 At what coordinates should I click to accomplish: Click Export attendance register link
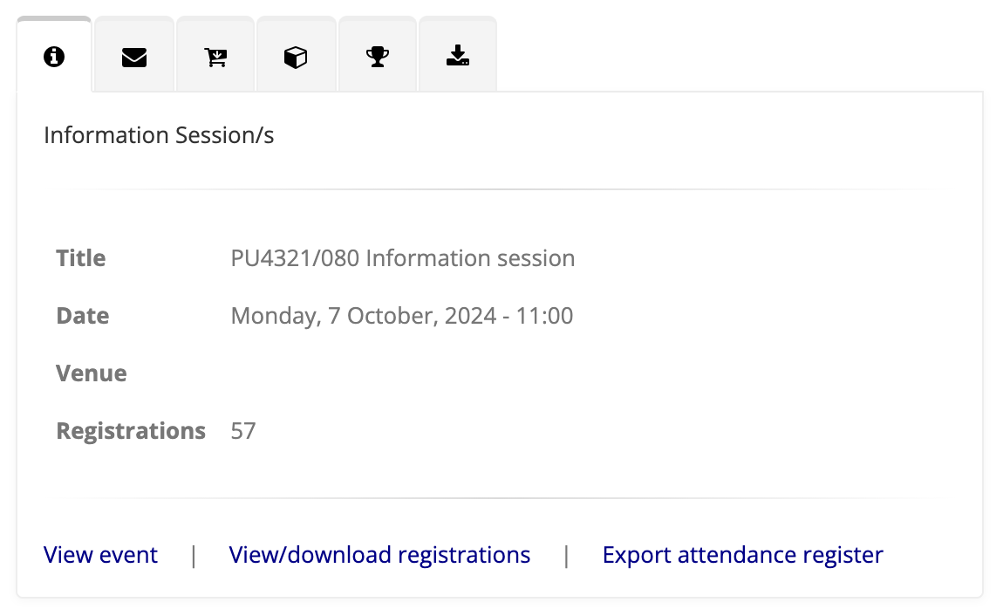(742, 555)
